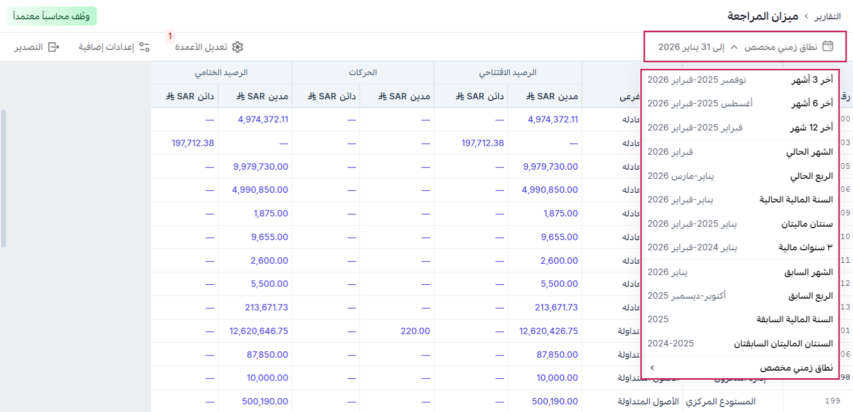Viewport: 853px width, 412px height.
Task: Choose آخر 6 أشهر date range
Action: pos(740,103)
